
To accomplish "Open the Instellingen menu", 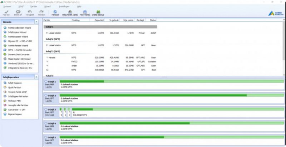I will point(64,6).
